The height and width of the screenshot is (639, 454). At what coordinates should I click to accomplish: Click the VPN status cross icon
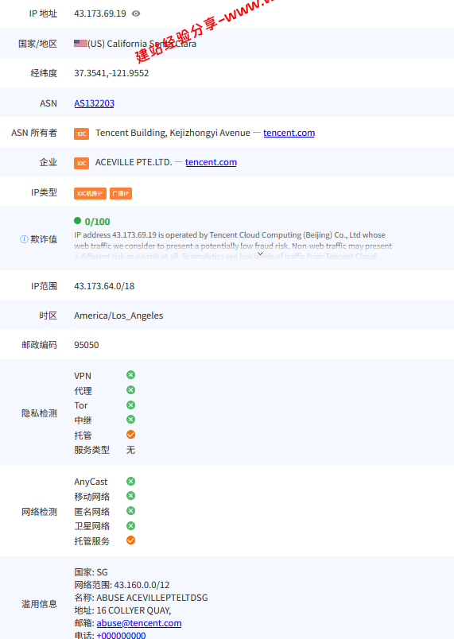pos(130,375)
